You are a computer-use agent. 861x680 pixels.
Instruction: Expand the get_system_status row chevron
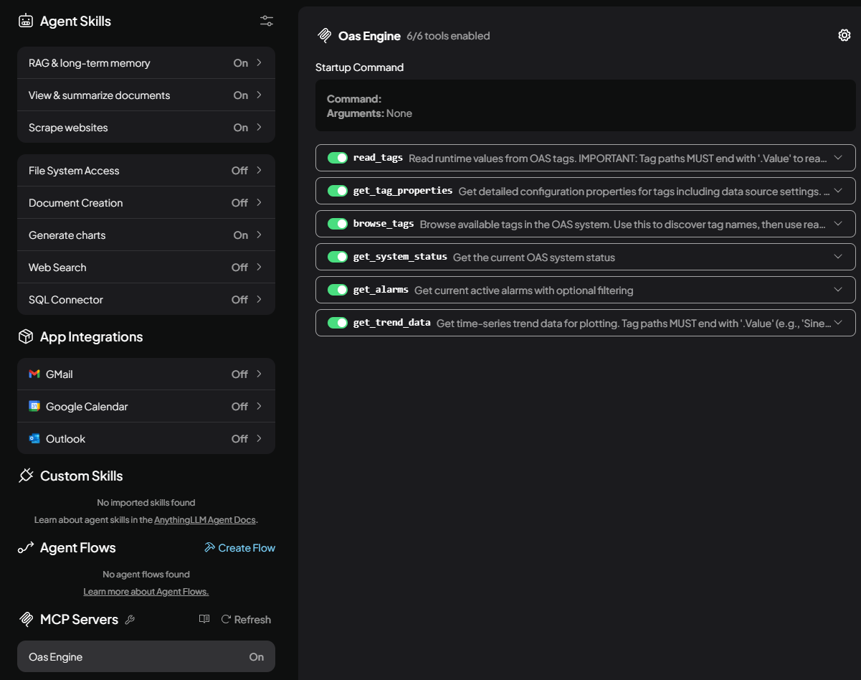pos(838,257)
